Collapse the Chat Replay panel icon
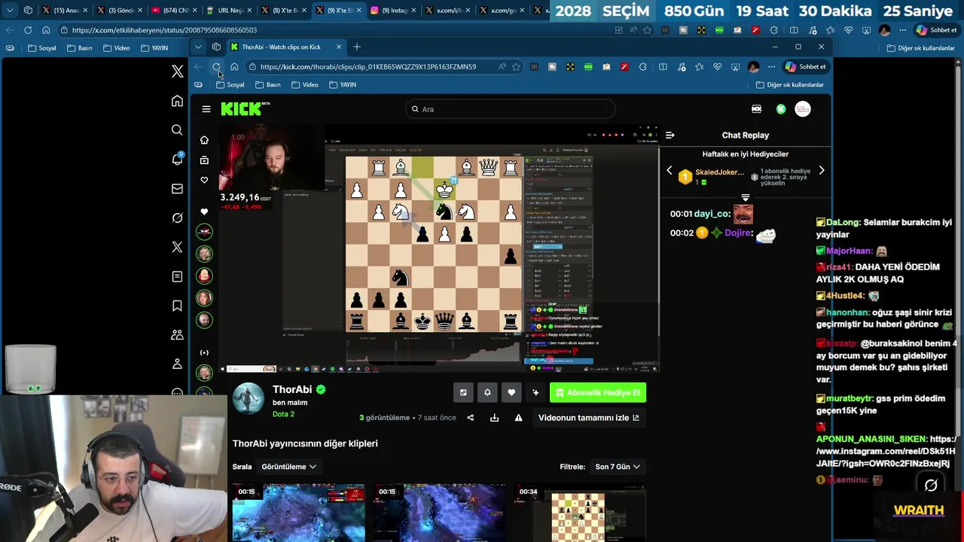 coord(670,135)
